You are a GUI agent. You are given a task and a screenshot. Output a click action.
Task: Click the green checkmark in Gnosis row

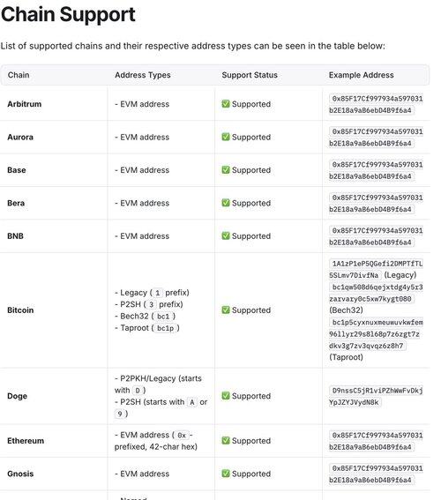click(x=226, y=474)
